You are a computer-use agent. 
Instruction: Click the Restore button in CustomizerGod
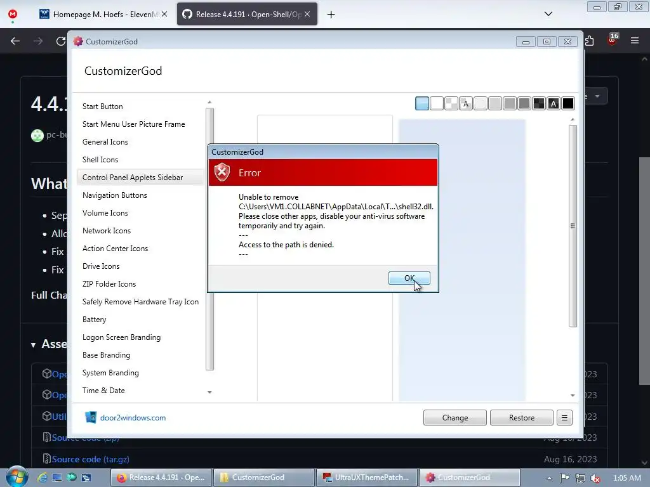pos(522,417)
